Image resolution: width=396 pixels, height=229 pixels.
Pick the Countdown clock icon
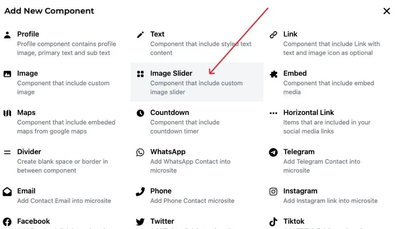(140, 113)
